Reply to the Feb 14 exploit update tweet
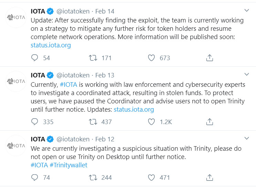Screen dimensions: 256x187 pos(34,58)
